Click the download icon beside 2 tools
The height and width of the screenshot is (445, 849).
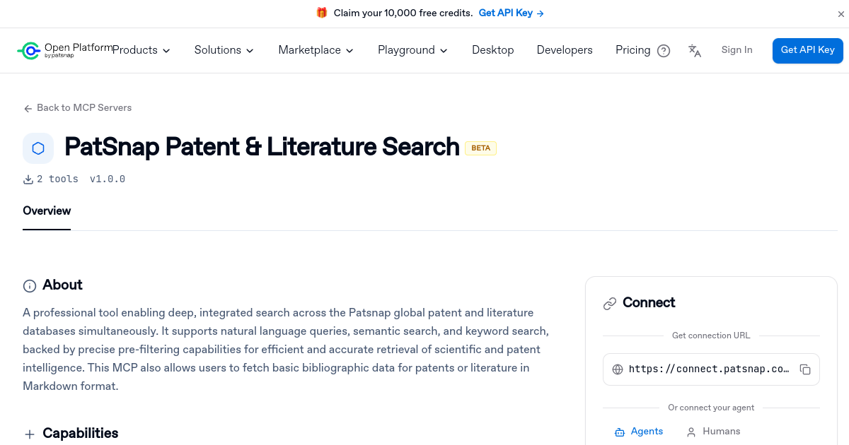pos(28,179)
